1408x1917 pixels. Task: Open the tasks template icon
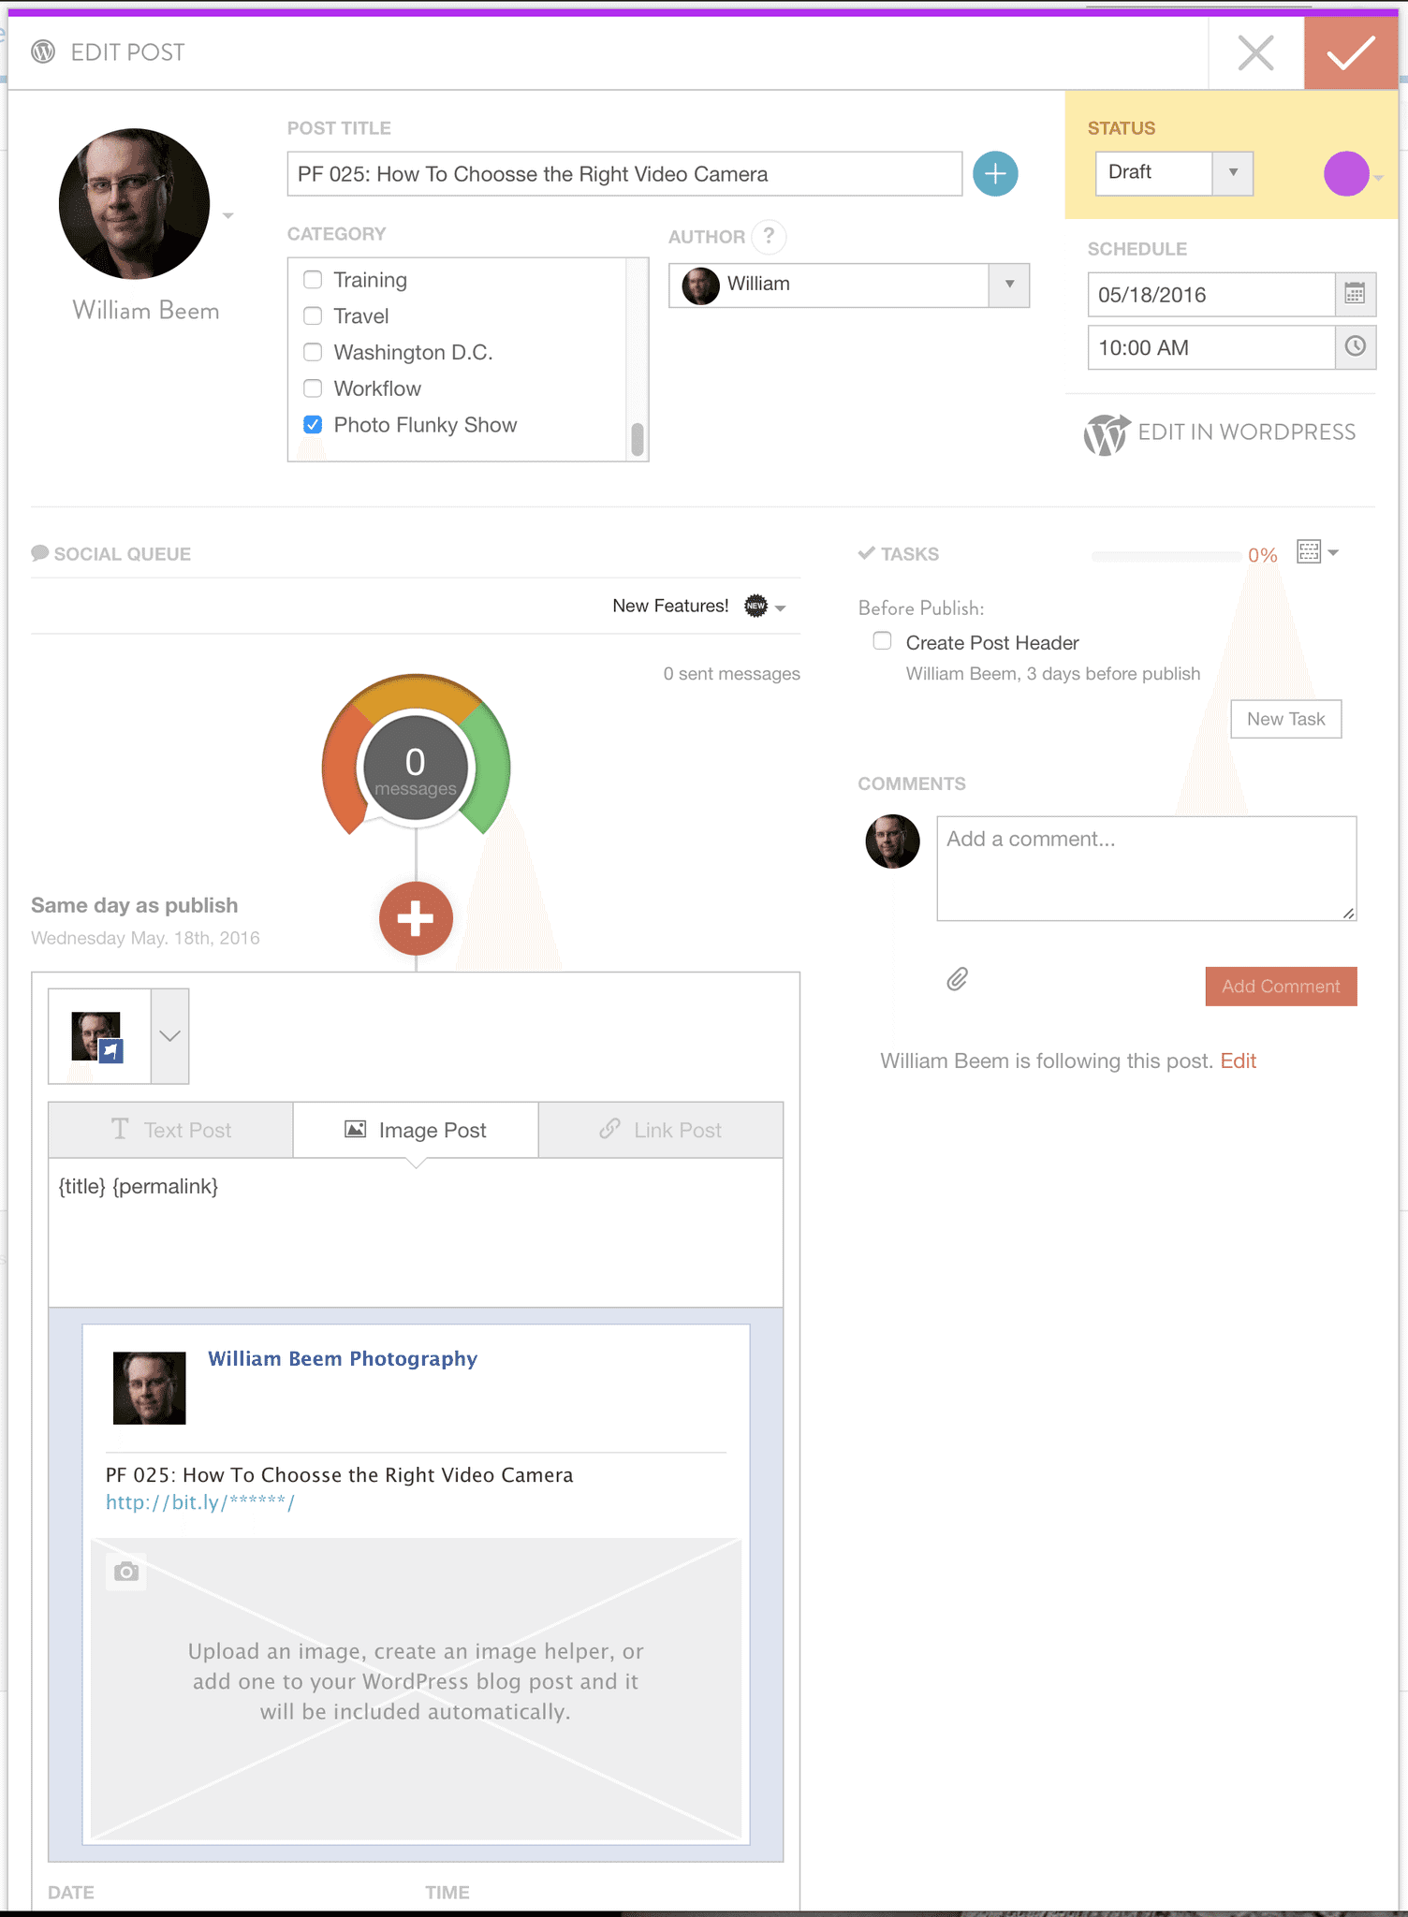[x=1308, y=552]
